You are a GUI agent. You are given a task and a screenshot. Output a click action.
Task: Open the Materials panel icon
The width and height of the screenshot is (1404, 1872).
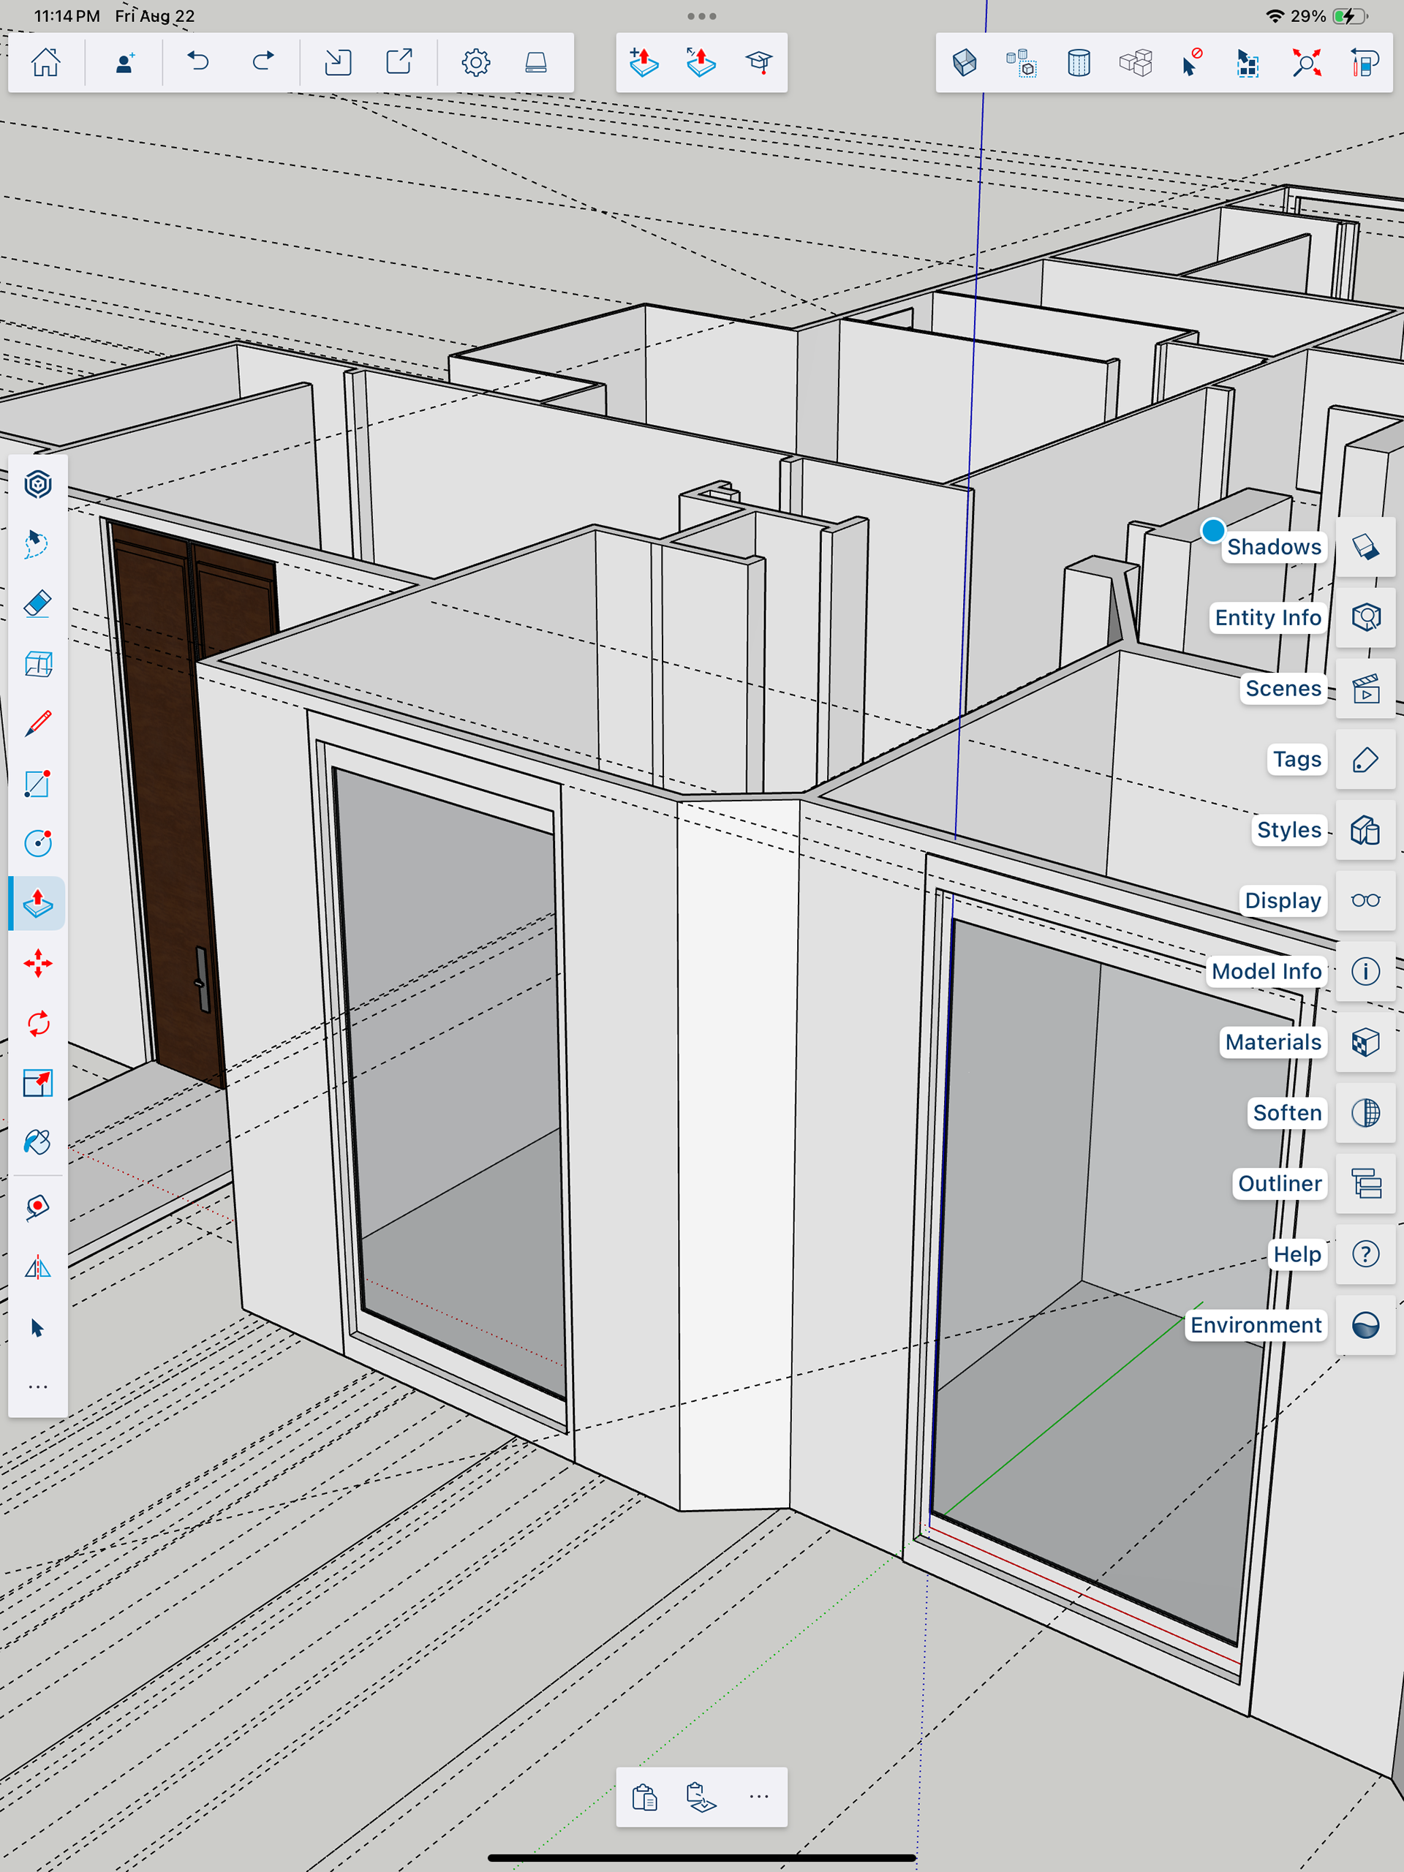tap(1365, 1042)
